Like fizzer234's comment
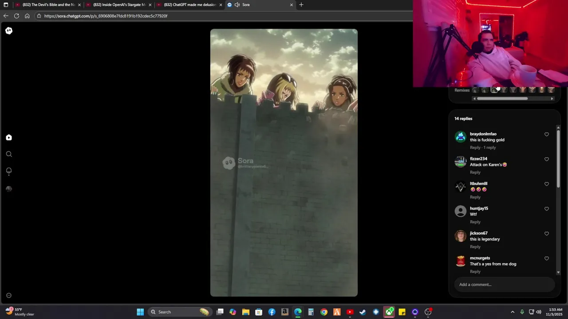This screenshot has height=319, width=568. (547, 159)
